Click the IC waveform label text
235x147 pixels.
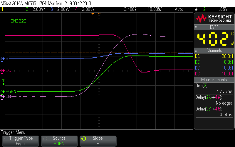9,70
